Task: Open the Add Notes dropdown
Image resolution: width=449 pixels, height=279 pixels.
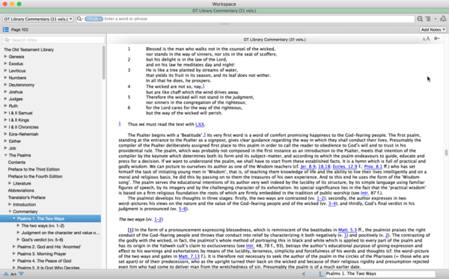Action: click(433, 30)
